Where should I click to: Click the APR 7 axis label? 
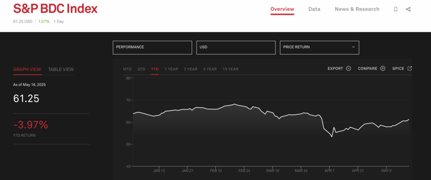[x=330, y=171]
